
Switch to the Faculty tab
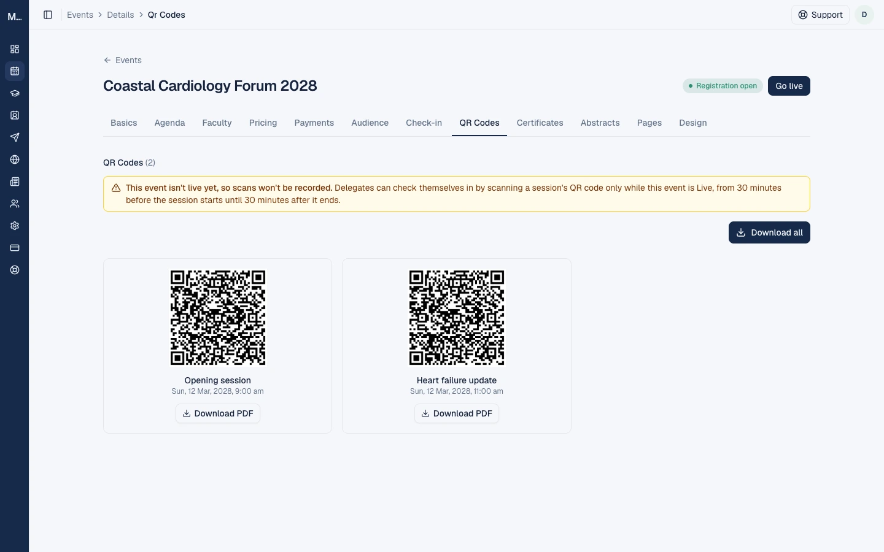[x=217, y=123]
